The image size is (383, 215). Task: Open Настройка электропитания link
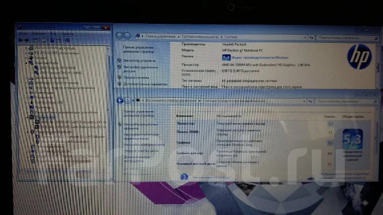click(144, 145)
